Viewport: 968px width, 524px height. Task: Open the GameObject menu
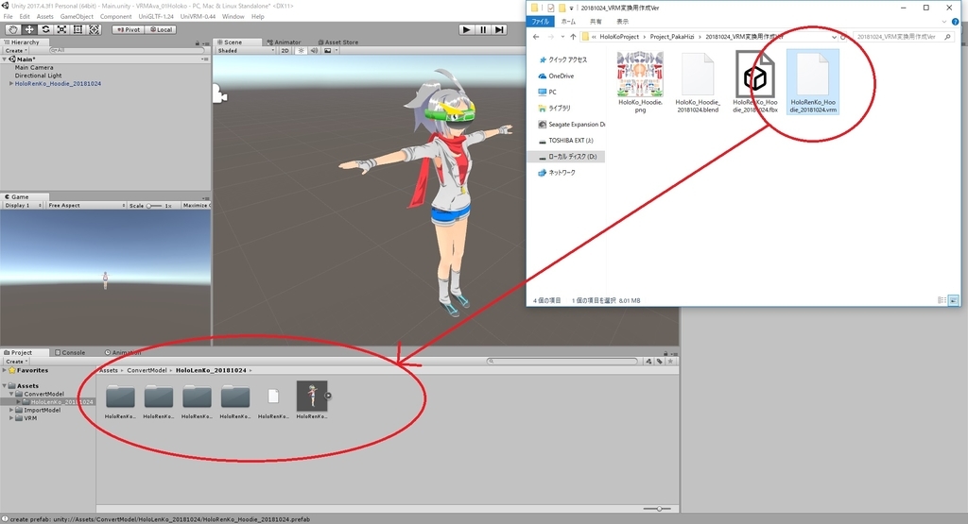pos(77,17)
